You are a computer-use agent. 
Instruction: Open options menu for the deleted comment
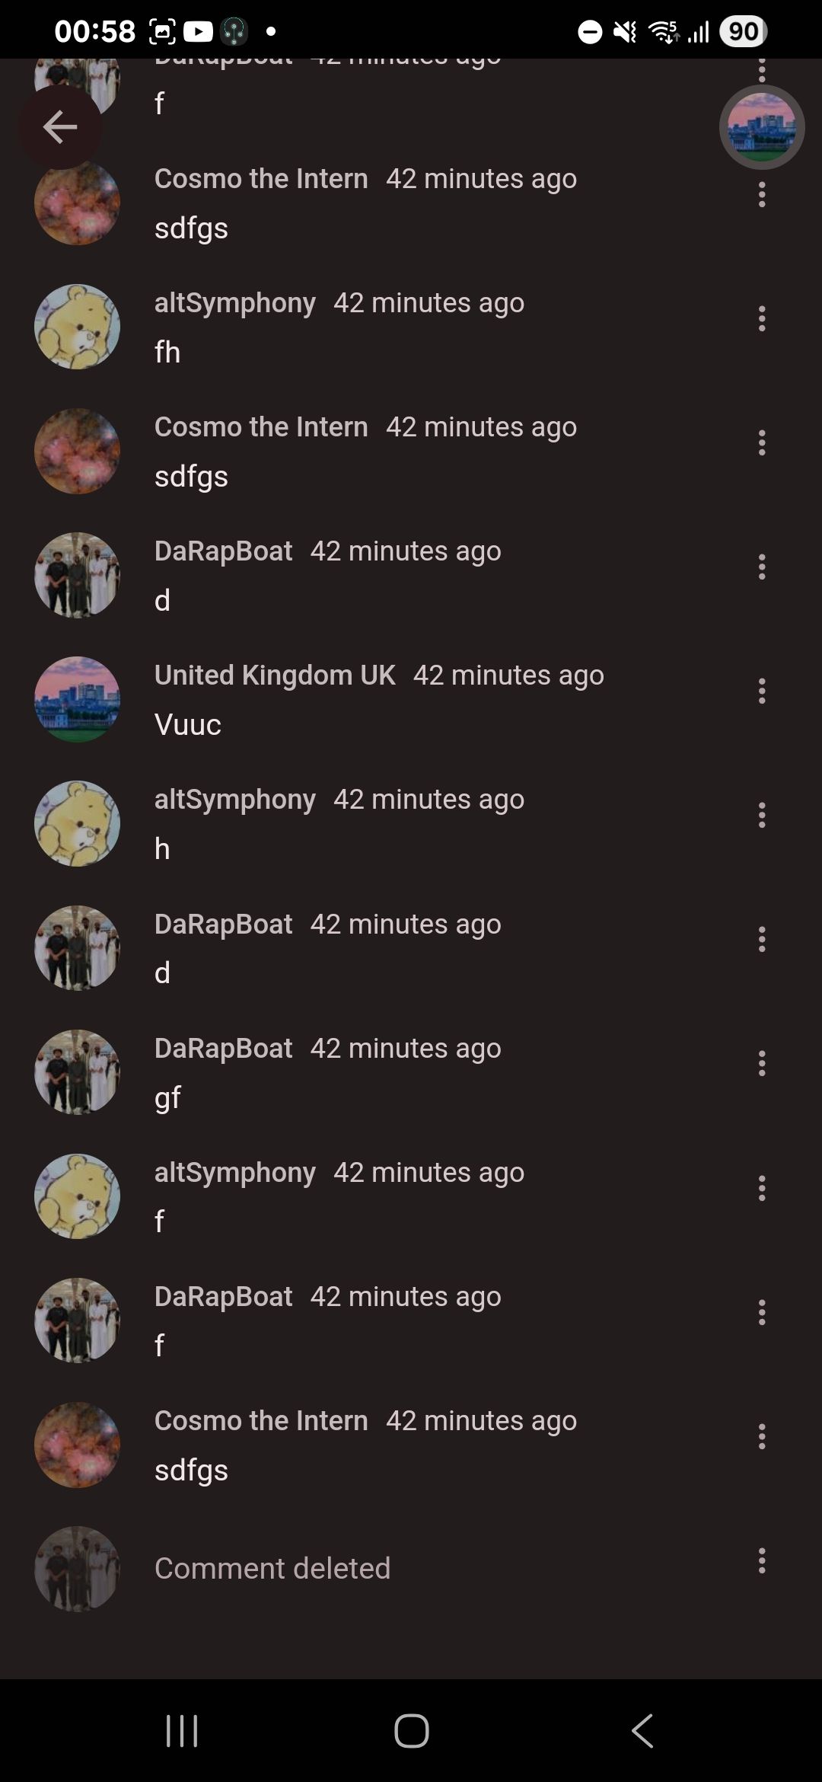tap(762, 1560)
